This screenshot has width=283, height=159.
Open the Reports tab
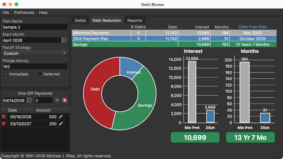click(134, 20)
